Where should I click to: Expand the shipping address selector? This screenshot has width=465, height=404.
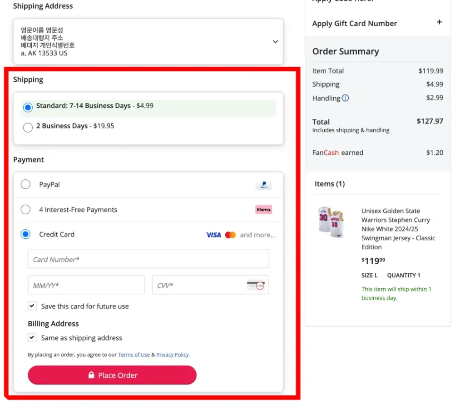click(x=275, y=41)
